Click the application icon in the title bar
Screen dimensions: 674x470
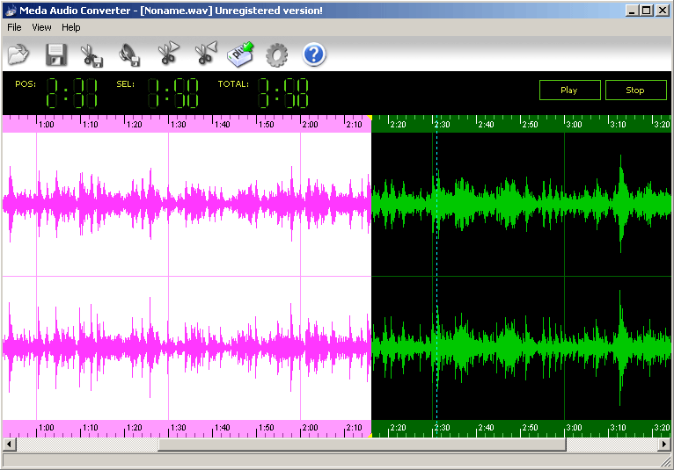coord(11,11)
